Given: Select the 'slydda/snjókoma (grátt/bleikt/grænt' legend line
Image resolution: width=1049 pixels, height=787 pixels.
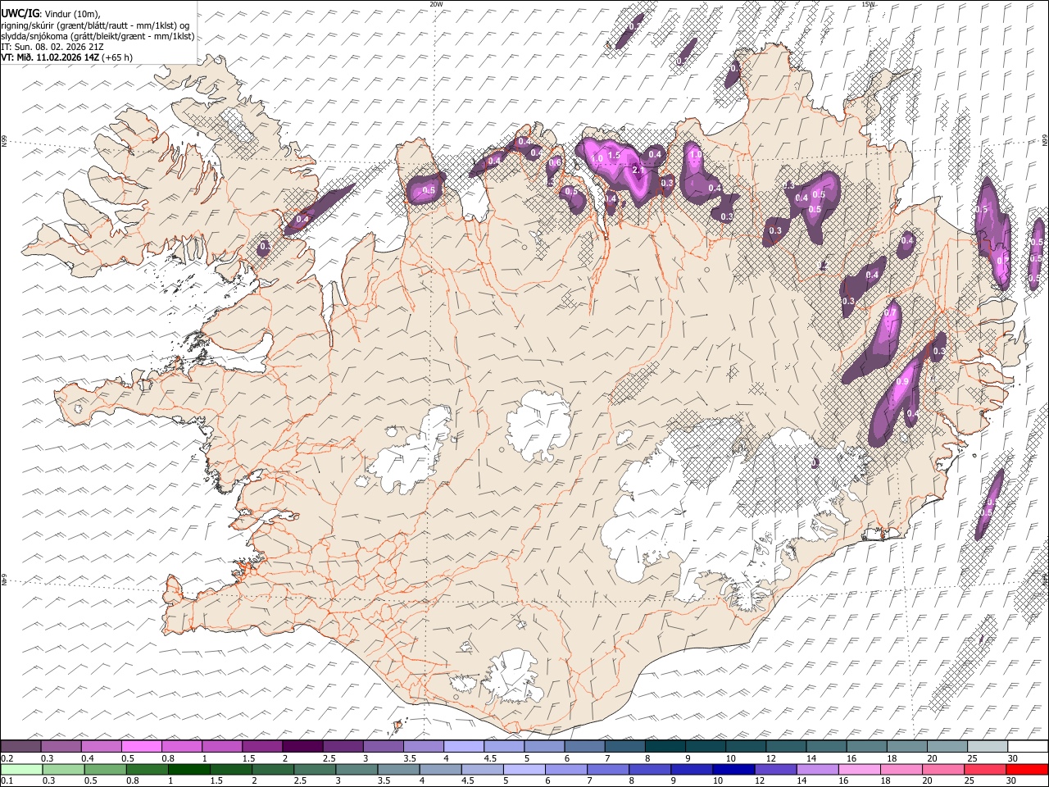Looking at the screenshot, I should (98, 36).
